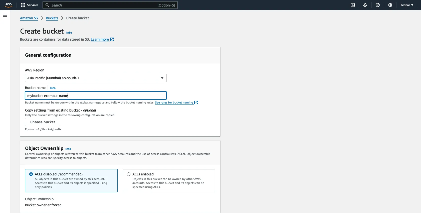421x213 pixels.
Task: Click the search magnifier icon
Action: [47, 5]
